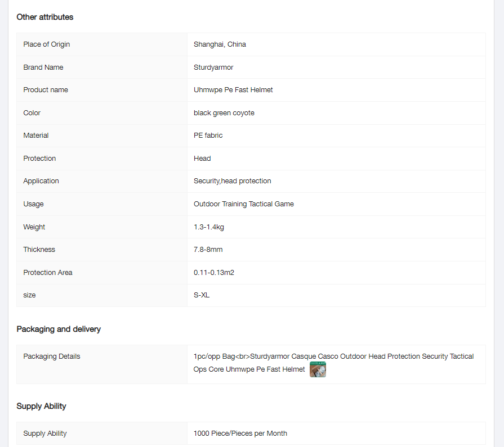Click the "Packaging and delivery" heading

pos(59,329)
